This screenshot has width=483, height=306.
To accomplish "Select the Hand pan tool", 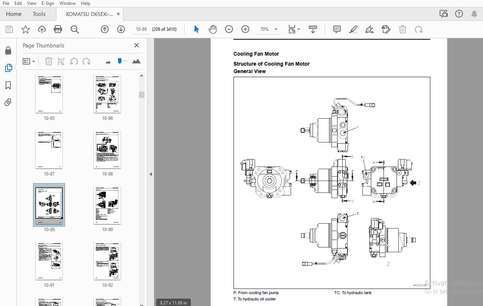I will (x=212, y=29).
